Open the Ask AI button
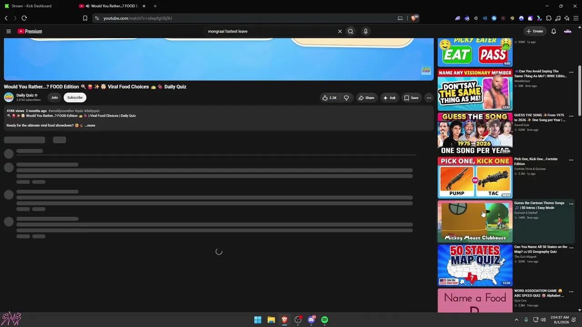This screenshot has height=327, width=582. tap(389, 98)
